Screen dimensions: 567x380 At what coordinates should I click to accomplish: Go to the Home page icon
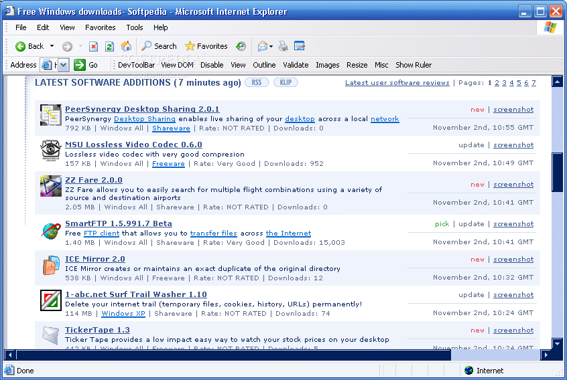[126, 46]
